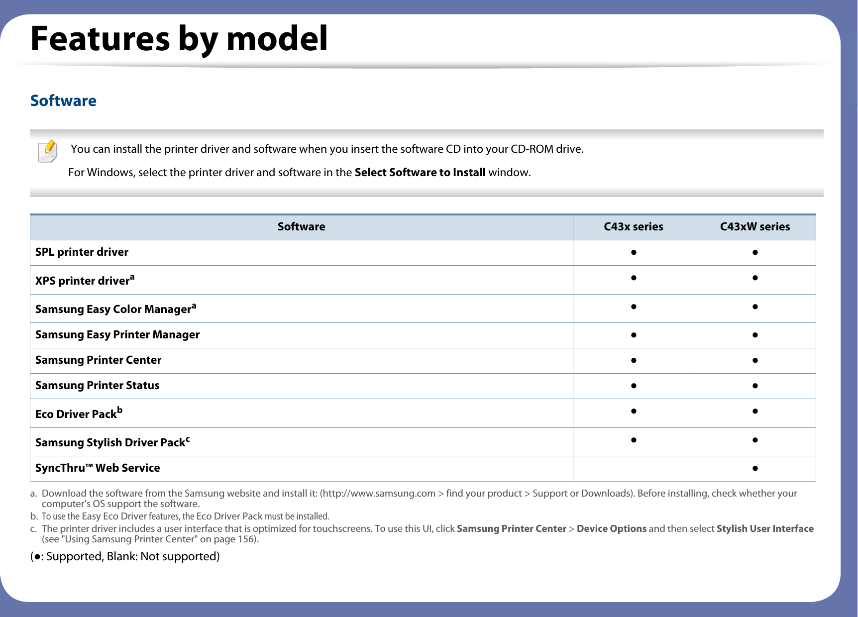858x617 pixels.
Task: Click the C43x bullet for Easy Printer Manager
Action: [634, 335]
